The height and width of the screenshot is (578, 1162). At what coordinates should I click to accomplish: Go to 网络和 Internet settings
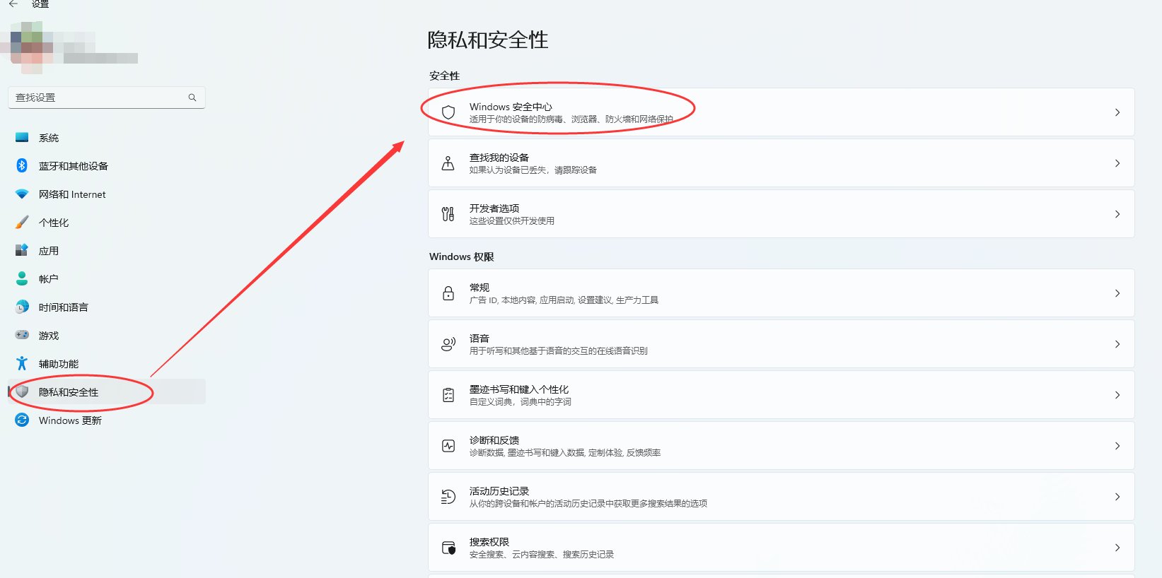point(107,194)
